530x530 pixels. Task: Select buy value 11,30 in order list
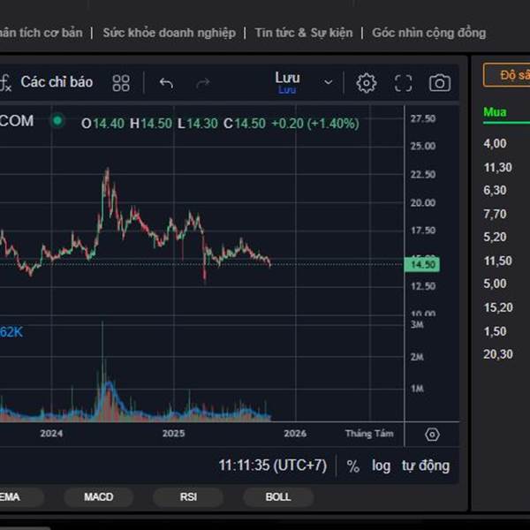[497, 167]
